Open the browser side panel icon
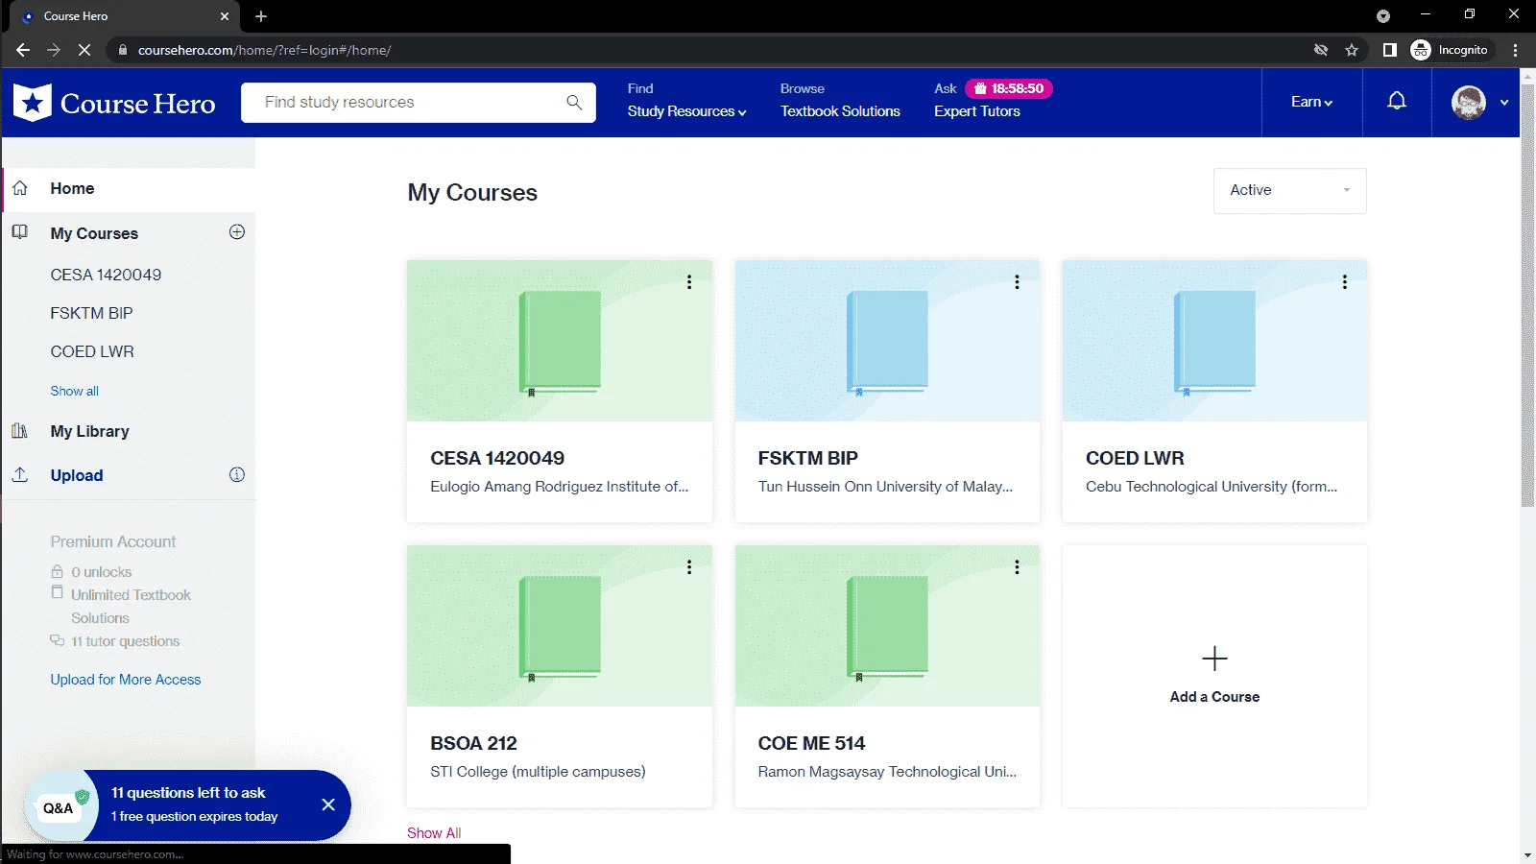This screenshot has width=1536, height=864. (x=1389, y=50)
